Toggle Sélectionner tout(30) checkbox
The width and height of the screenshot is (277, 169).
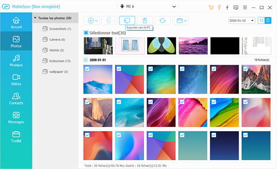86,33
